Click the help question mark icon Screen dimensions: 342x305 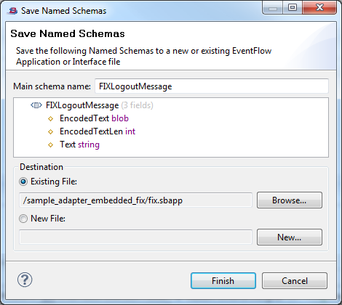point(25,280)
